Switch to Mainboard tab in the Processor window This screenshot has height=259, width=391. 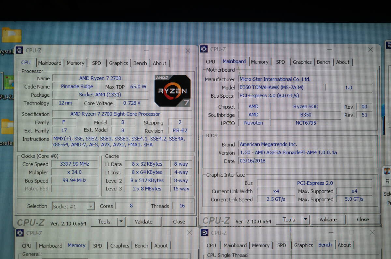50,63
